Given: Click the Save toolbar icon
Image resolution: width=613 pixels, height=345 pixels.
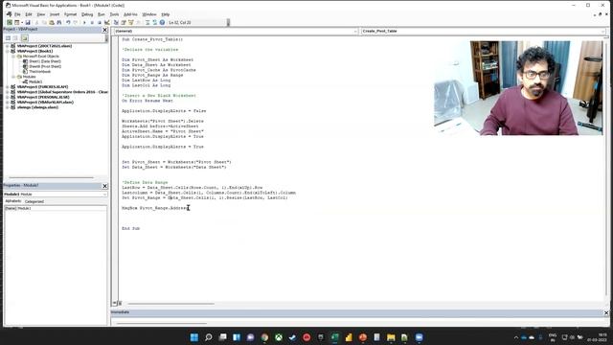Looking at the screenshot, I should click(x=28, y=23).
